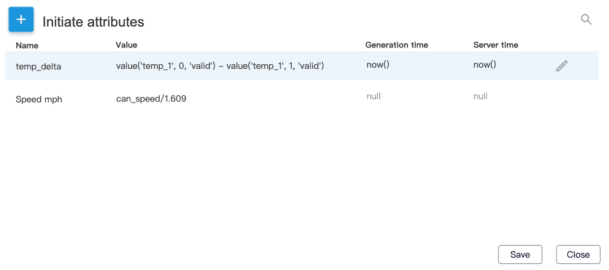Viewport: 609px width, 270px height.
Task: Edit temp_delta with the pencil icon
Action: pos(562,66)
